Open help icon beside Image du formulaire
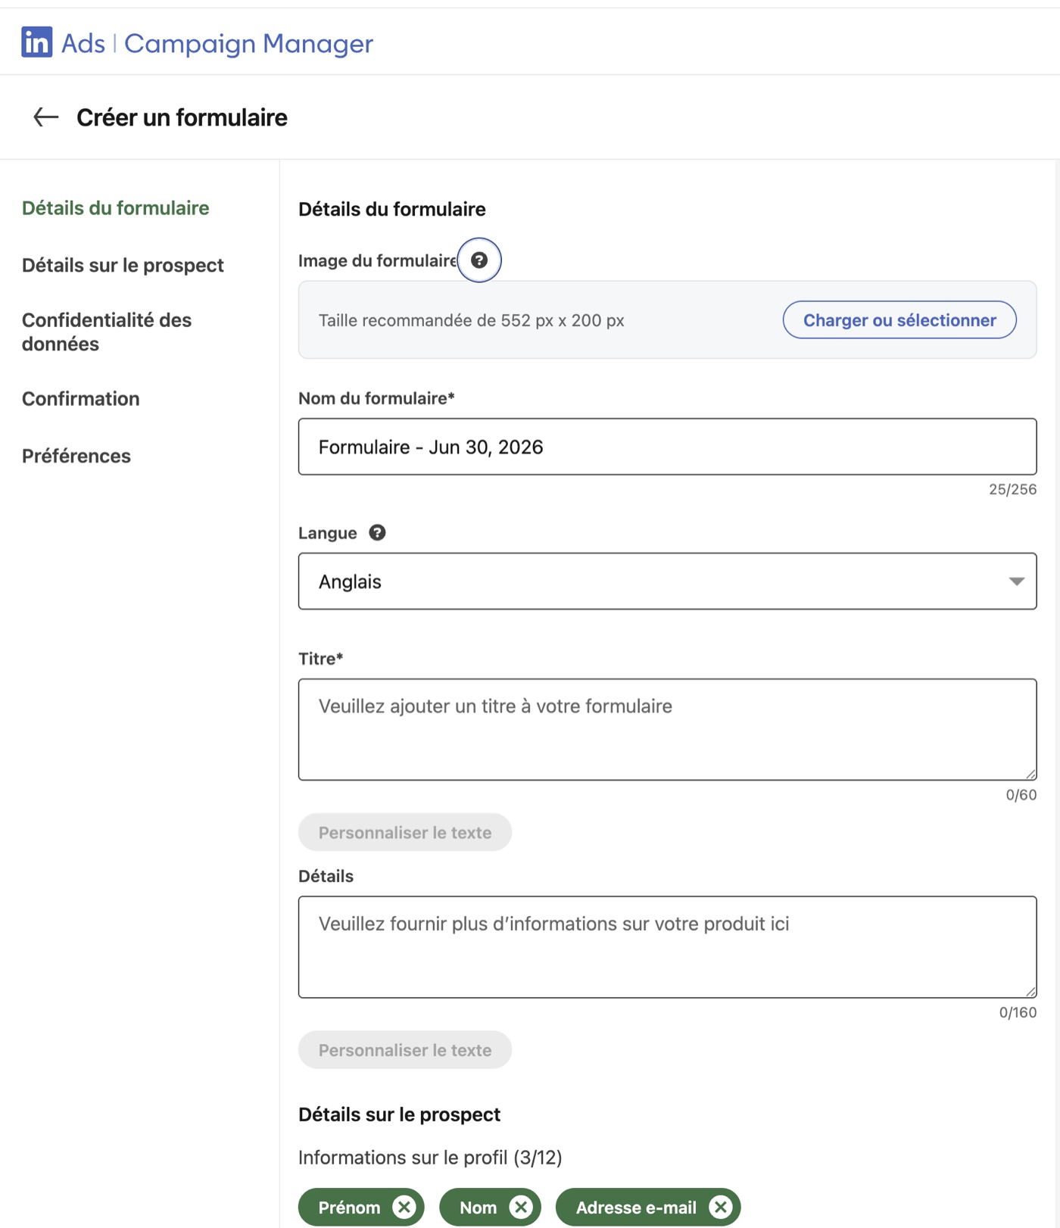Viewport: 1060px width, 1228px height. [479, 260]
